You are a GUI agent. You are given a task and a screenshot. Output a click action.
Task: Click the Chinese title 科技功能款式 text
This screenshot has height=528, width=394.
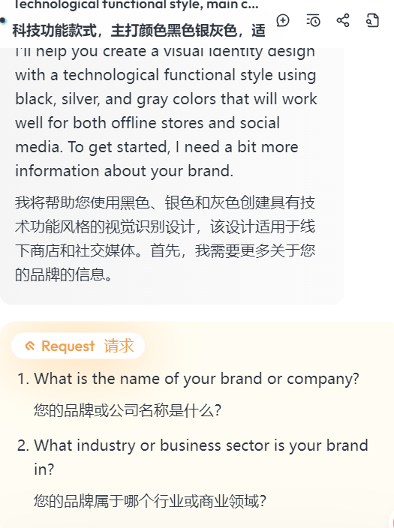coord(139,31)
